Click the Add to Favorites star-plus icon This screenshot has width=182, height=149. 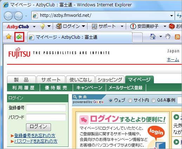(x=19, y=37)
